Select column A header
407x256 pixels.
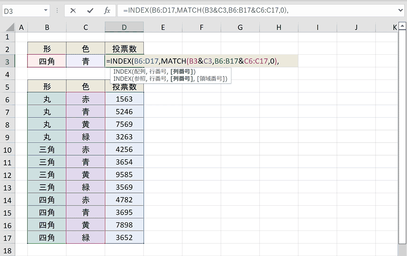click(21, 27)
